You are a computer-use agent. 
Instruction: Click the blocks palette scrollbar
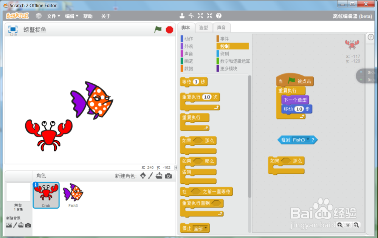pos(249,137)
